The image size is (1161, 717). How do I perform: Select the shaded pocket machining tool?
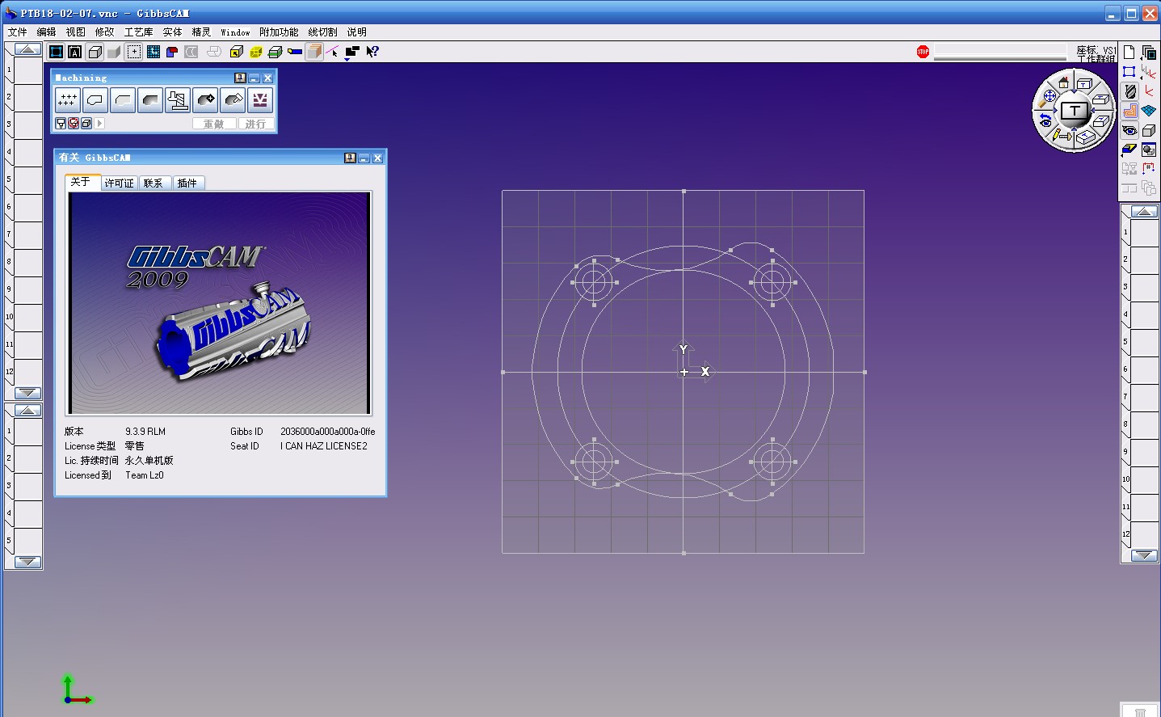click(149, 100)
